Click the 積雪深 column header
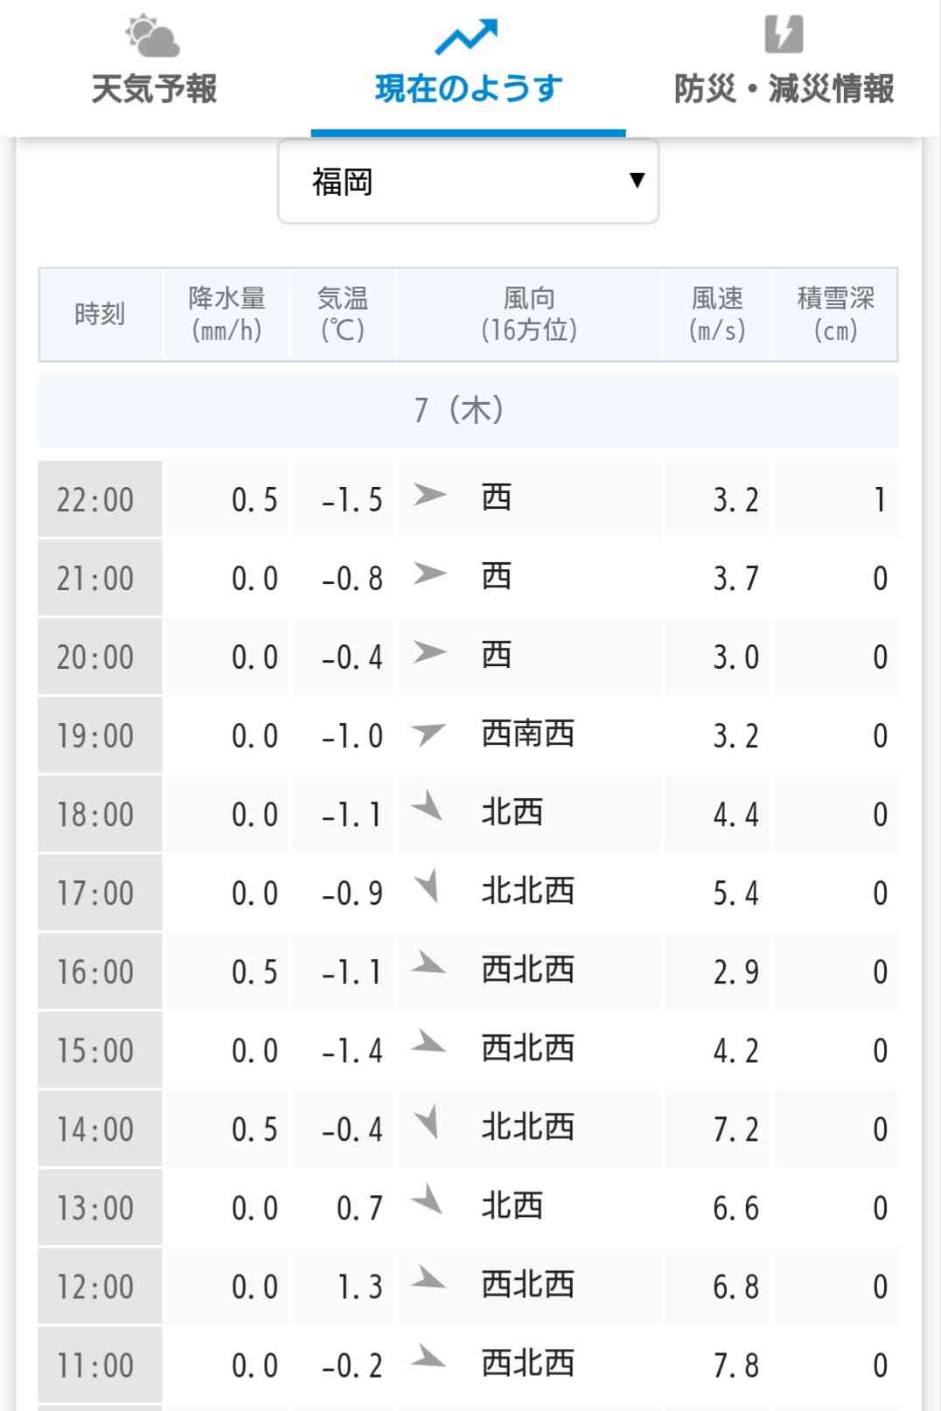The height and width of the screenshot is (1411, 941). [835, 314]
